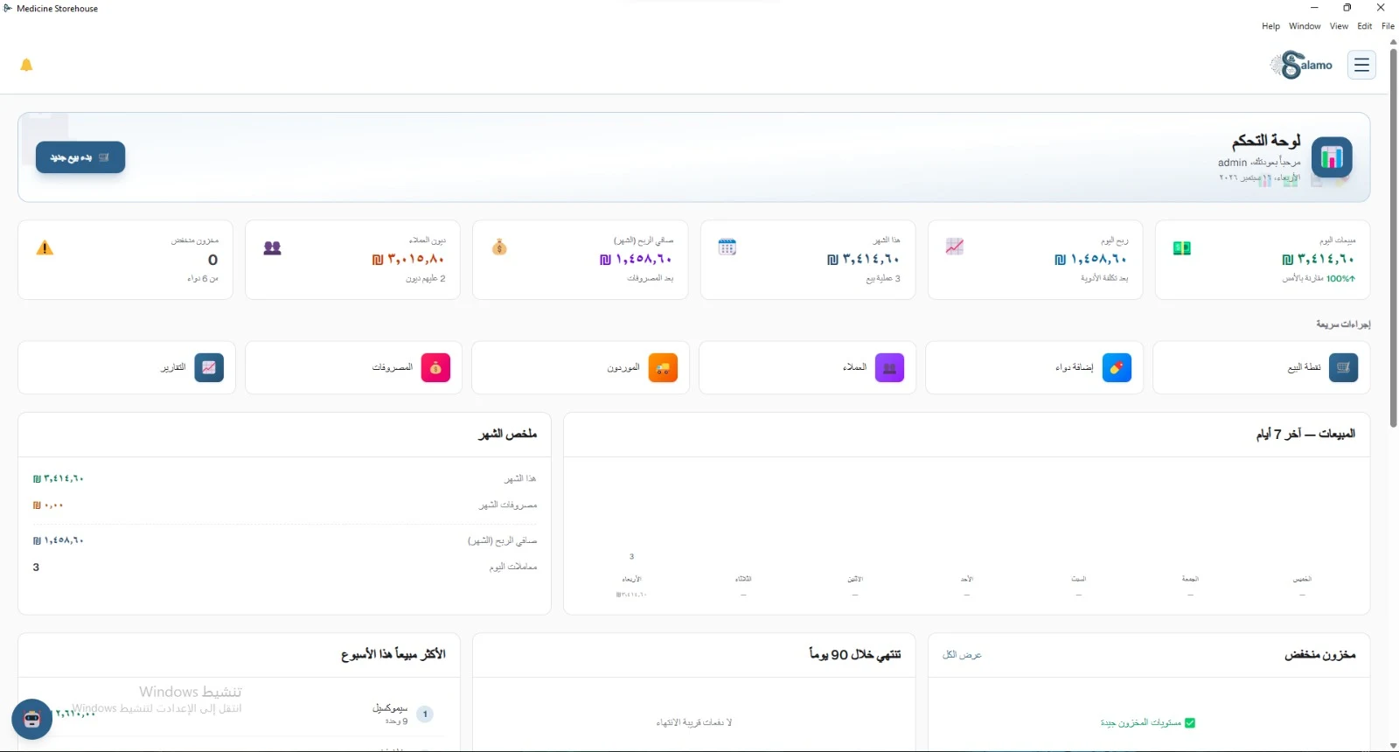Click the rank 1 badge beside سيموكسيل
Screen dimensions: 1399x752
(426, 714)
